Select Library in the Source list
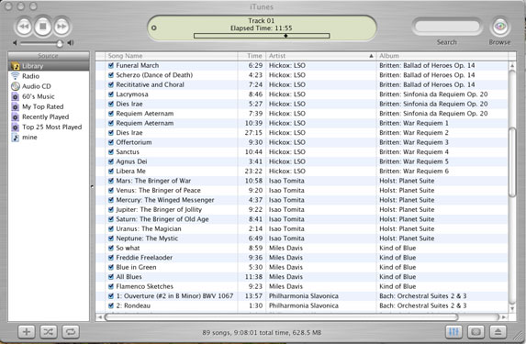The image size is (526, 344). [49, 66]
